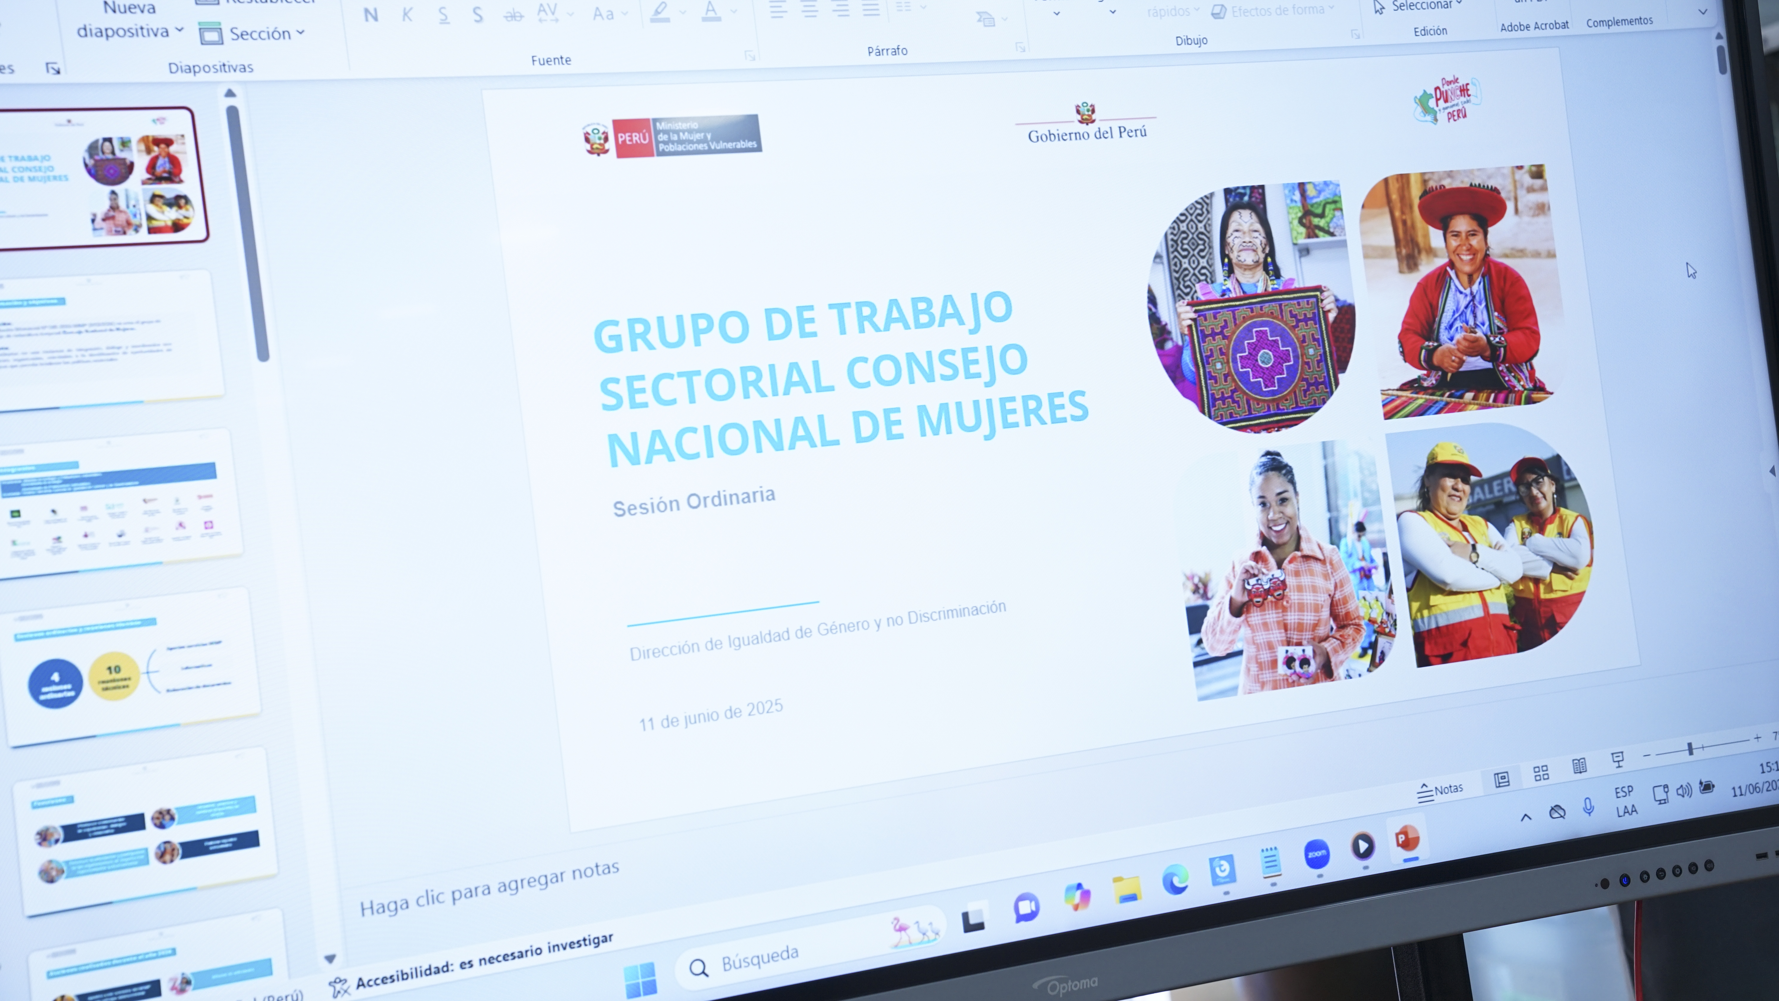1779x1001 pixels.
Task: Toggle italic (K) formatting
Action: click(407, 15)
